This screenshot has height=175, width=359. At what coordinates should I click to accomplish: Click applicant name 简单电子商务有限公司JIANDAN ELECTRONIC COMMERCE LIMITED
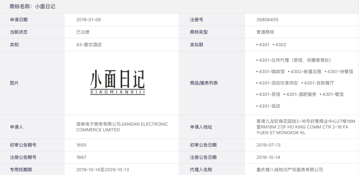(x=122, y=127)
